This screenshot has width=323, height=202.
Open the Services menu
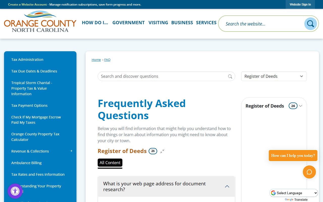tap(206, 22)
